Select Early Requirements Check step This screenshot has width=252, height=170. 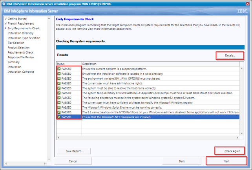tap(24, 28)
